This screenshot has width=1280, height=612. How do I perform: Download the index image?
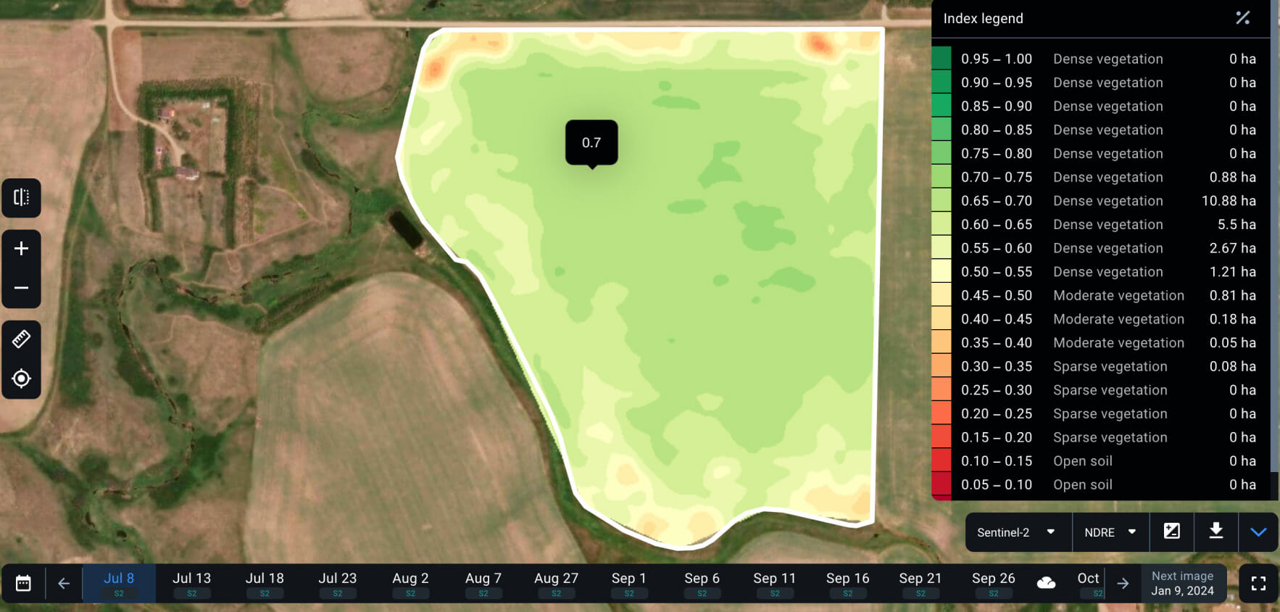(x=1216, y=532)
